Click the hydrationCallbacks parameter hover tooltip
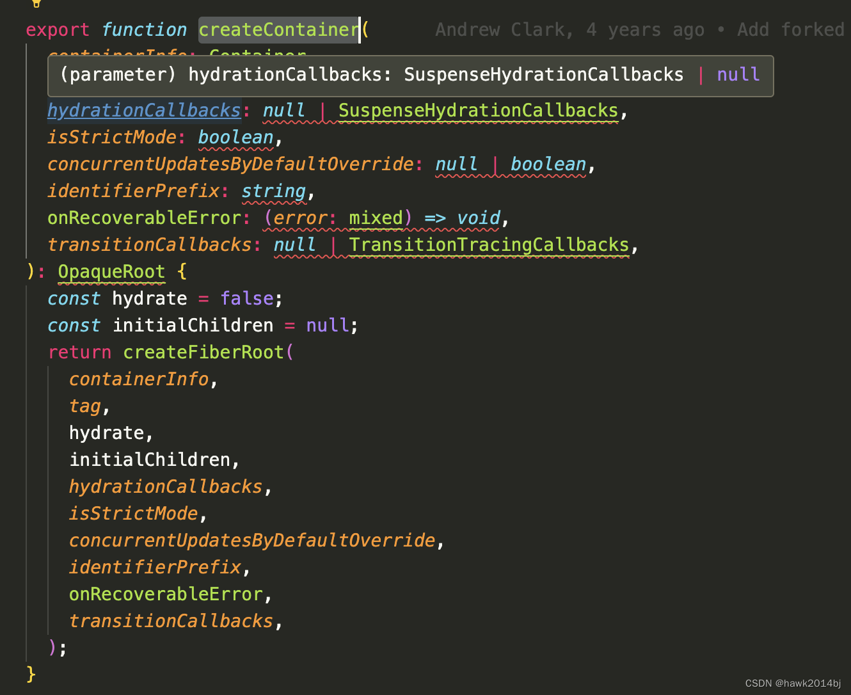The height and width of the screenshot is (695, 851). click(410, 76)
